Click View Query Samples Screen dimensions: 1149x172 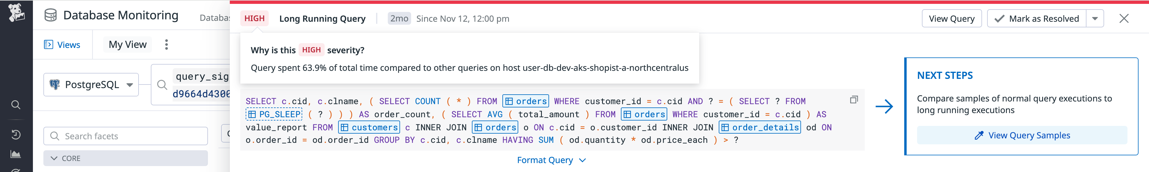click(x=1022, y=135)
